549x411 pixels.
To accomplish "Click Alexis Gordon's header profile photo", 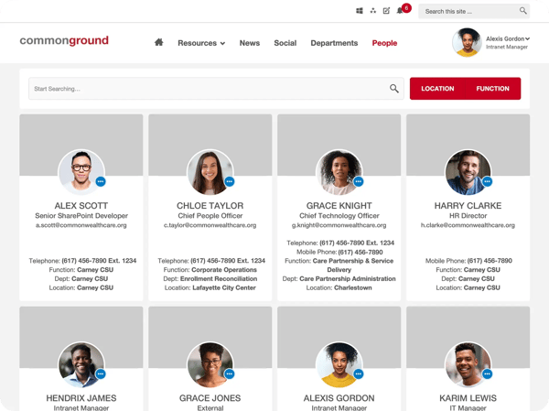I will coord(467,42).
